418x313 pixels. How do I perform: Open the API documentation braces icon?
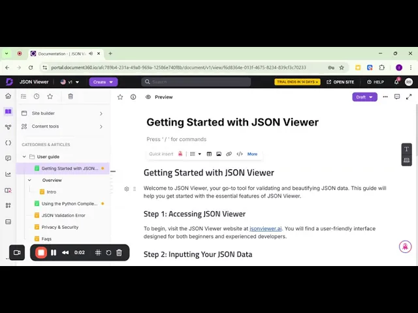(8, 143)
